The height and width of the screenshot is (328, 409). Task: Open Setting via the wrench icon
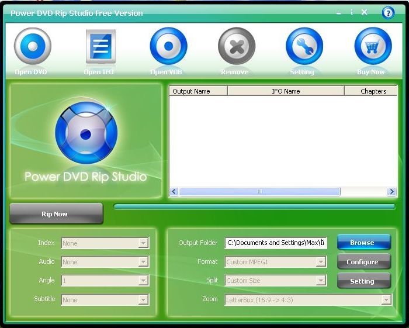point(304,46)
